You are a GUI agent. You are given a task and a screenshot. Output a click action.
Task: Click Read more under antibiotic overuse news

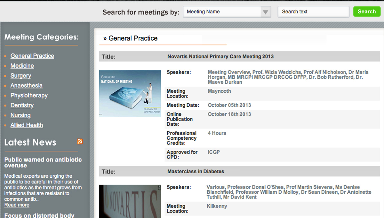coord(17,205)
